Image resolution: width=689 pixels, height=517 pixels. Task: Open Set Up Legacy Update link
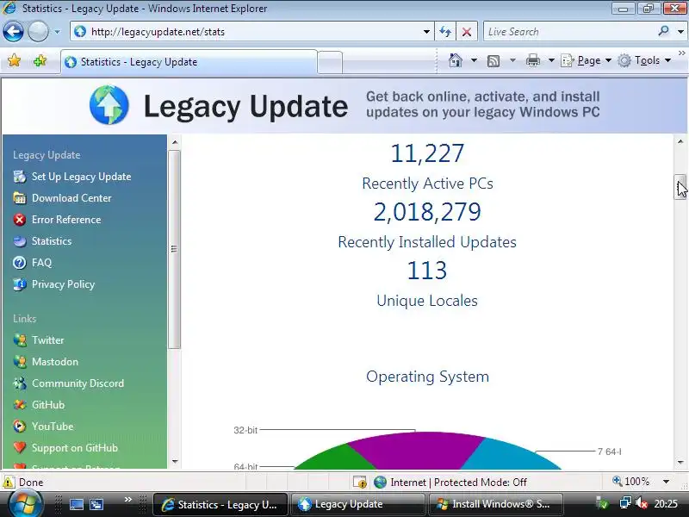coord(81,177)
